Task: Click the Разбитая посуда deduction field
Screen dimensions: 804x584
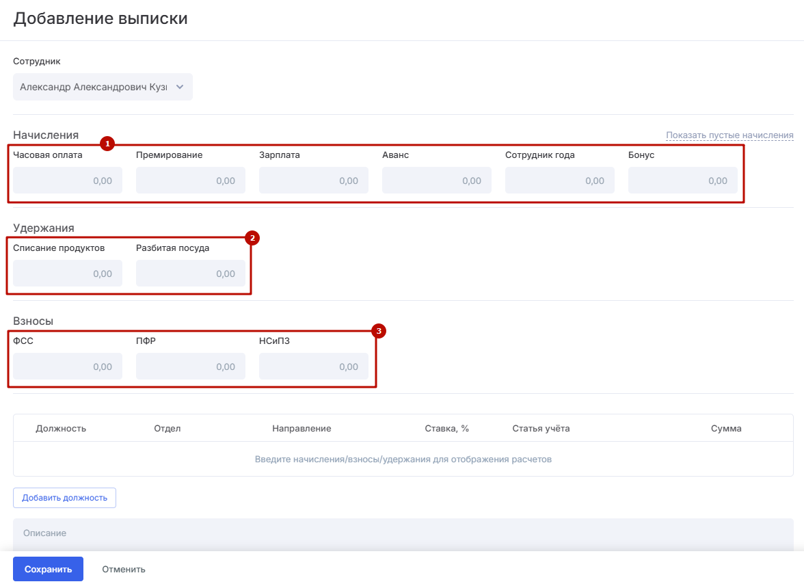Action: tap(191, 274)
